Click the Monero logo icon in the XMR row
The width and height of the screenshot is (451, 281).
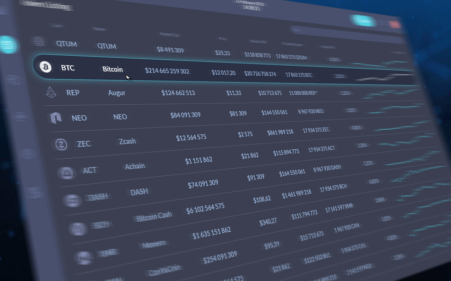(x=84, y=258)
